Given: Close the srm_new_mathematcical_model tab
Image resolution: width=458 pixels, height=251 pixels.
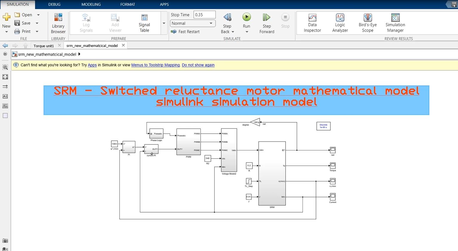Looking at the screenshot, I should click(124, 45).
